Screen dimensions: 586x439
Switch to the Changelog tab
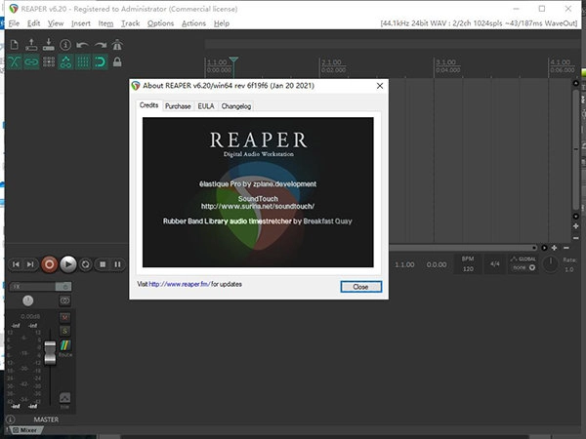click(236, 105)
